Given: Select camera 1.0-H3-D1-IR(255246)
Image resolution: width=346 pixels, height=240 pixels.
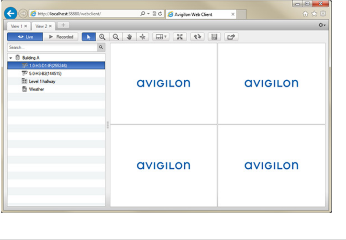Looking at the screenshot, I should pyautogui.click(x=56, y=65).
